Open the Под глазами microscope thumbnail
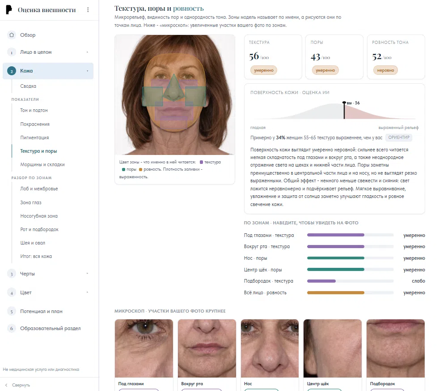This screenshot has width=439, height=391. 144,348
